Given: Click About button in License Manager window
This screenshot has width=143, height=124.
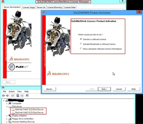Looking at the screenshot, I should tap(9, 82).
